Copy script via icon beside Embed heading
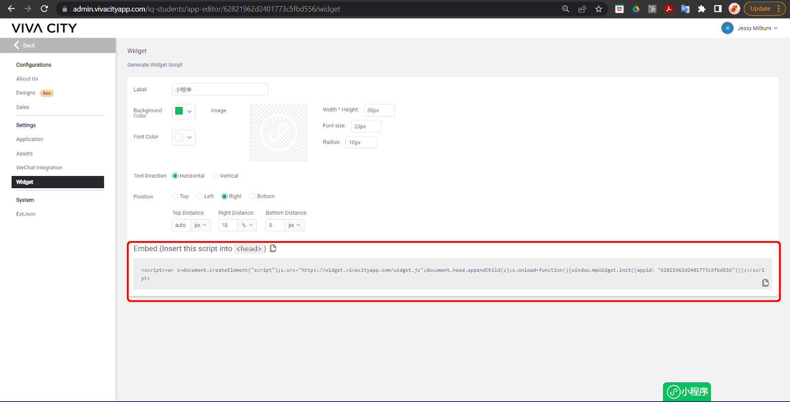This screenshot has width=790, height=402. (273, 248)
